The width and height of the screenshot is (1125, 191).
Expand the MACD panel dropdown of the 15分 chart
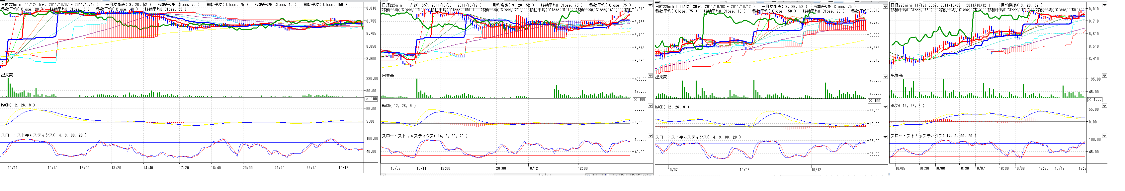pyautogui.click(x=650, y=105)
